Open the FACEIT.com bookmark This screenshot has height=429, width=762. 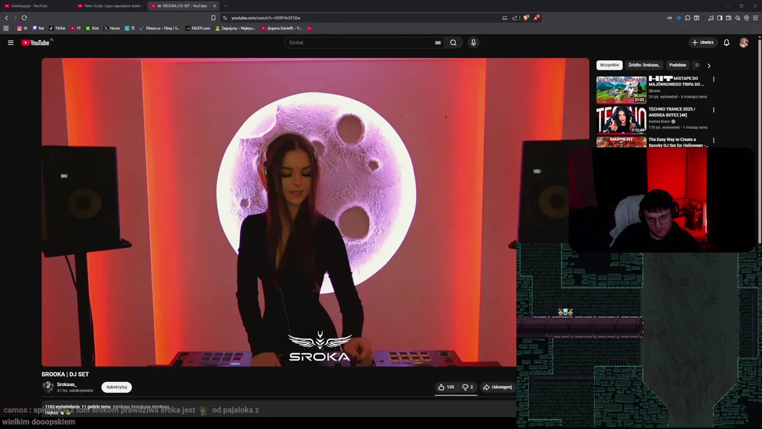pyautogui.click(x=198, y=28)
